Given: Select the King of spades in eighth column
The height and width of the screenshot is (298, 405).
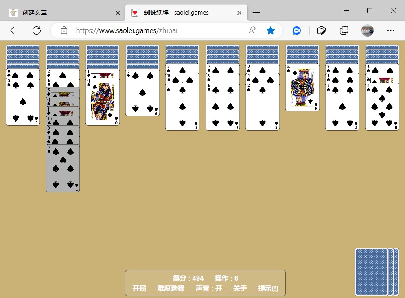Looking at the screenshot, I should click(302, 87).
